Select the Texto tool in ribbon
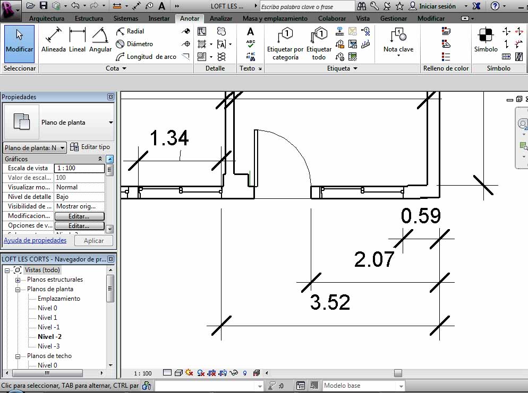The height and width of the screenshot is (393, 528). click(250, 32)
